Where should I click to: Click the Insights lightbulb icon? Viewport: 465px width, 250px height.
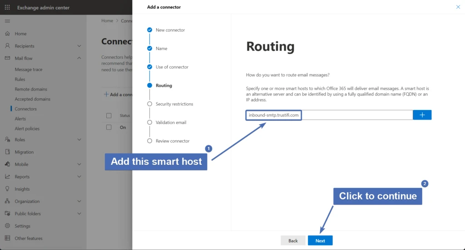coord(7,189)
